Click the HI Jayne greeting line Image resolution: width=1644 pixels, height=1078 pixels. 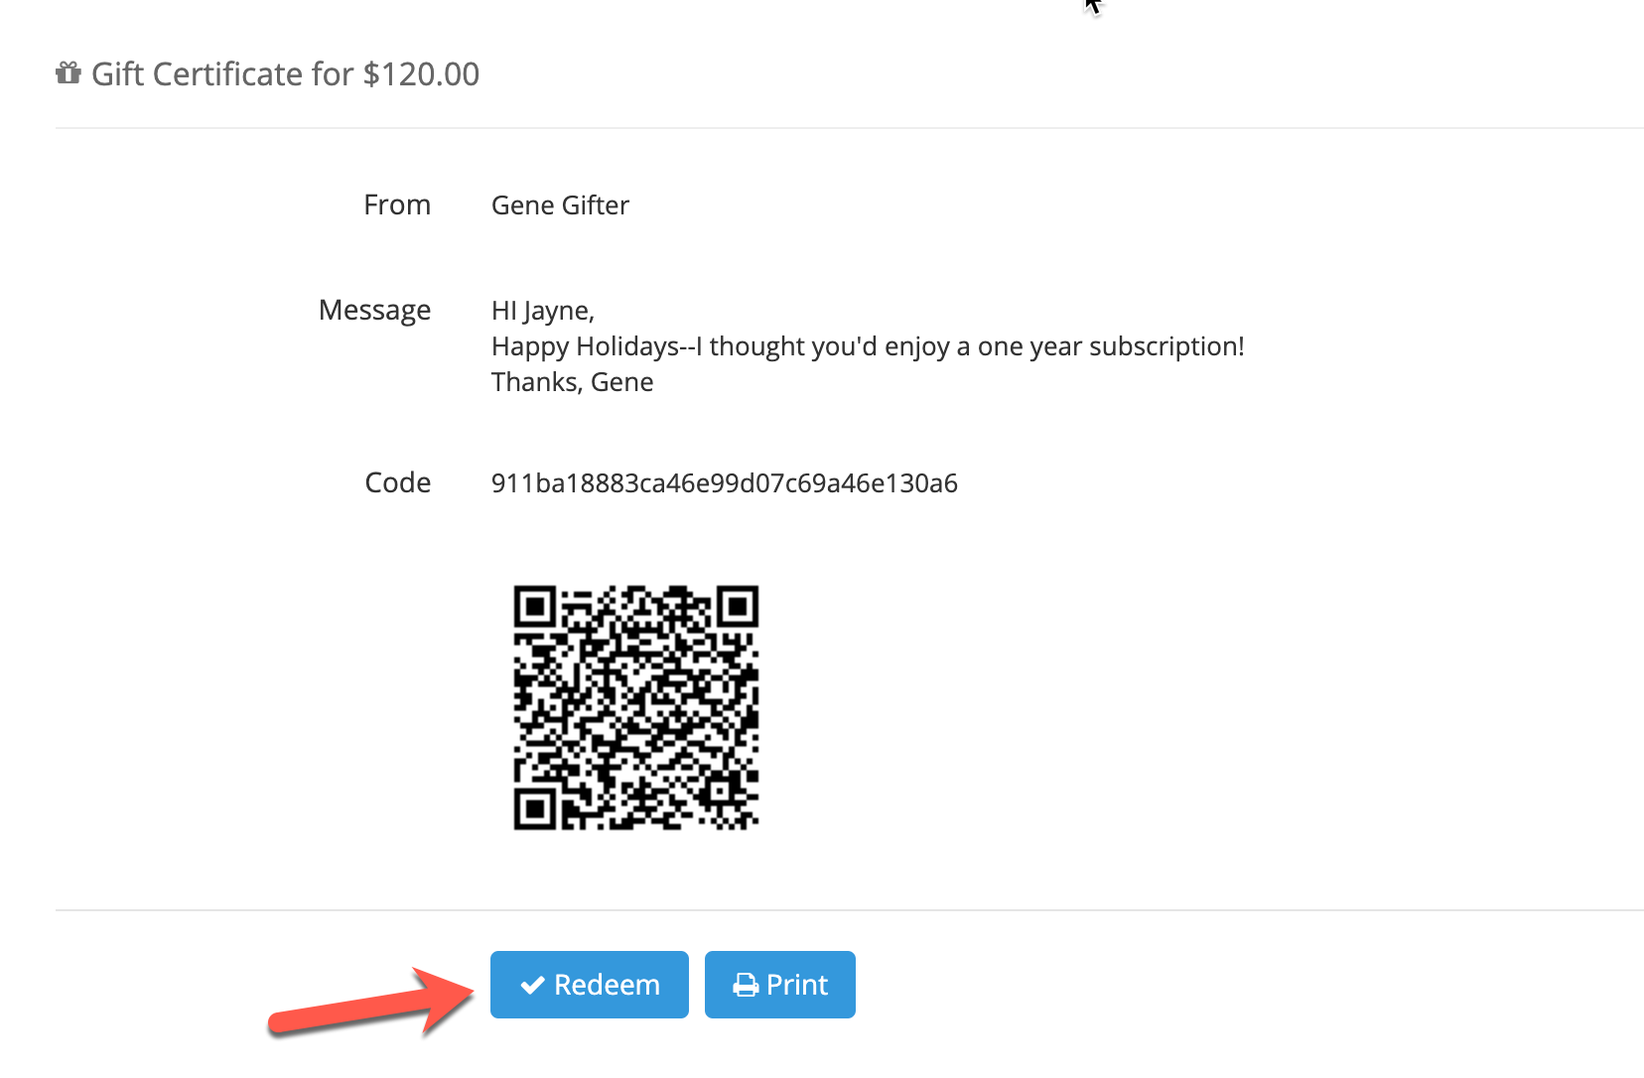click(543, 311)
